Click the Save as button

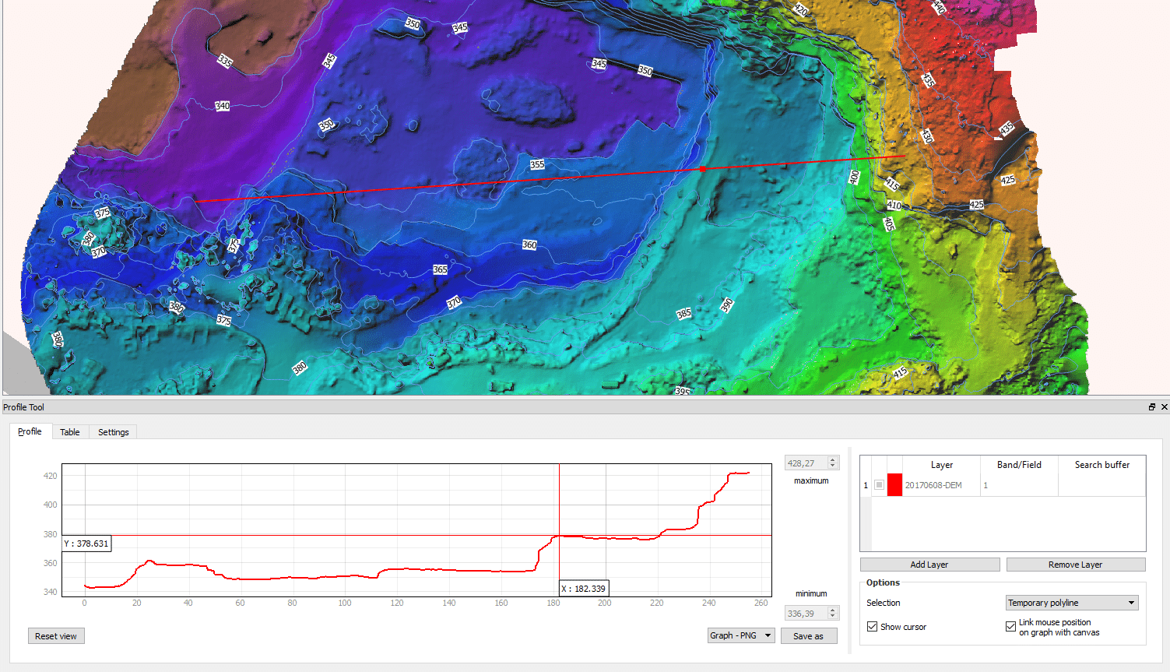[808, 636]
